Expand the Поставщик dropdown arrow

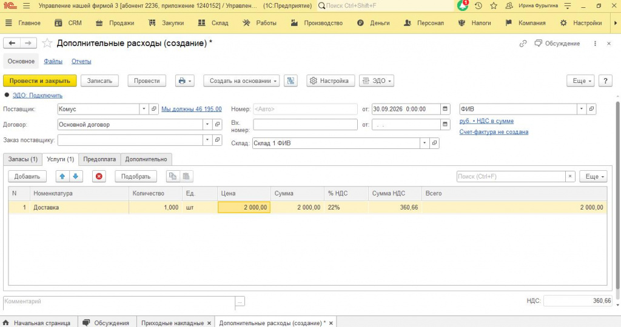coord(144,109)
